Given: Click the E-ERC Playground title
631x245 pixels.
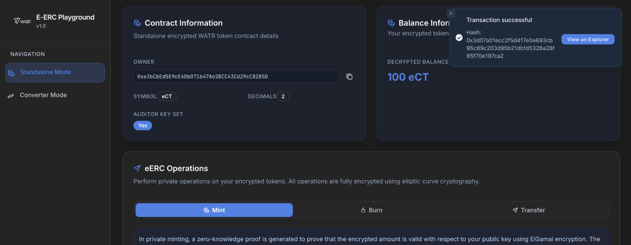Looking at the screenshot, I should point(65,17).
